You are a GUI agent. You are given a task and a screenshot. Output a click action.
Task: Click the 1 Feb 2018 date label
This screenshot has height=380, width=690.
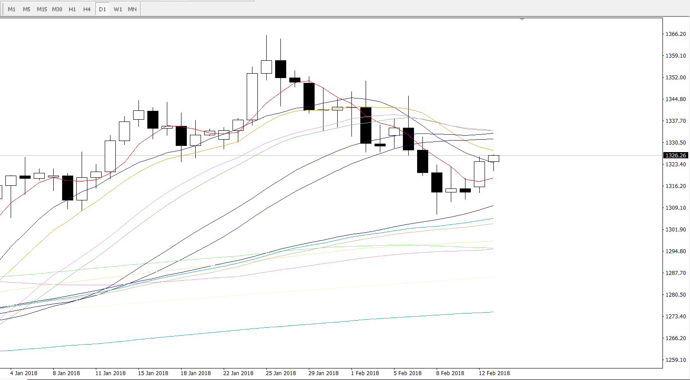(x=365, y=373)
